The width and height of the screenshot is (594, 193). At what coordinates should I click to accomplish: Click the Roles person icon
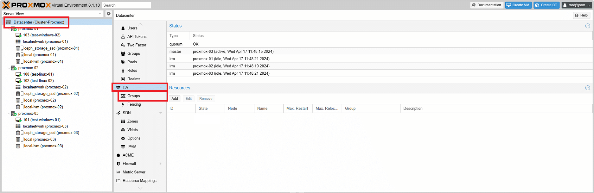(123, 71)
